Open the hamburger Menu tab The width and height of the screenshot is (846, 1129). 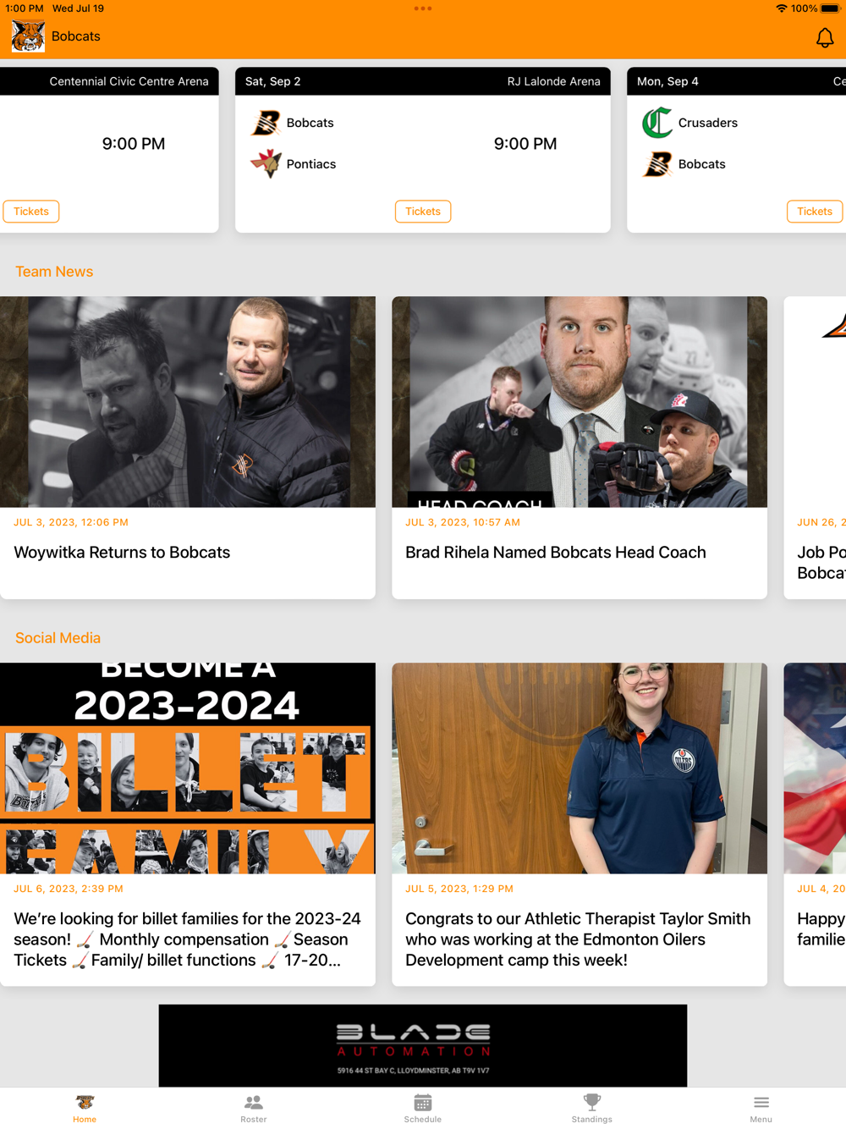[761, 1109]
